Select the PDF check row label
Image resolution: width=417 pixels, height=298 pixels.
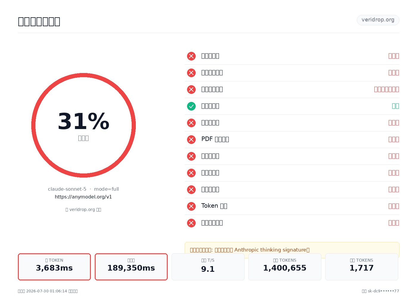click(x=215, y=139)
